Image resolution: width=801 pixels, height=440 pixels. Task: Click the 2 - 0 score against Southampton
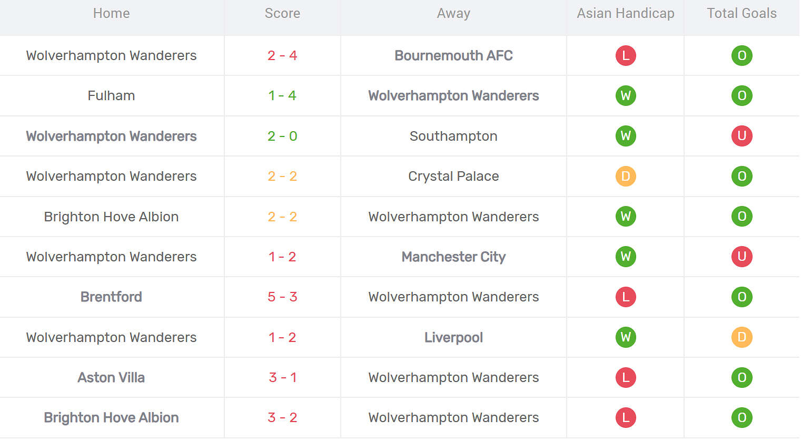(x=282, y=136)
